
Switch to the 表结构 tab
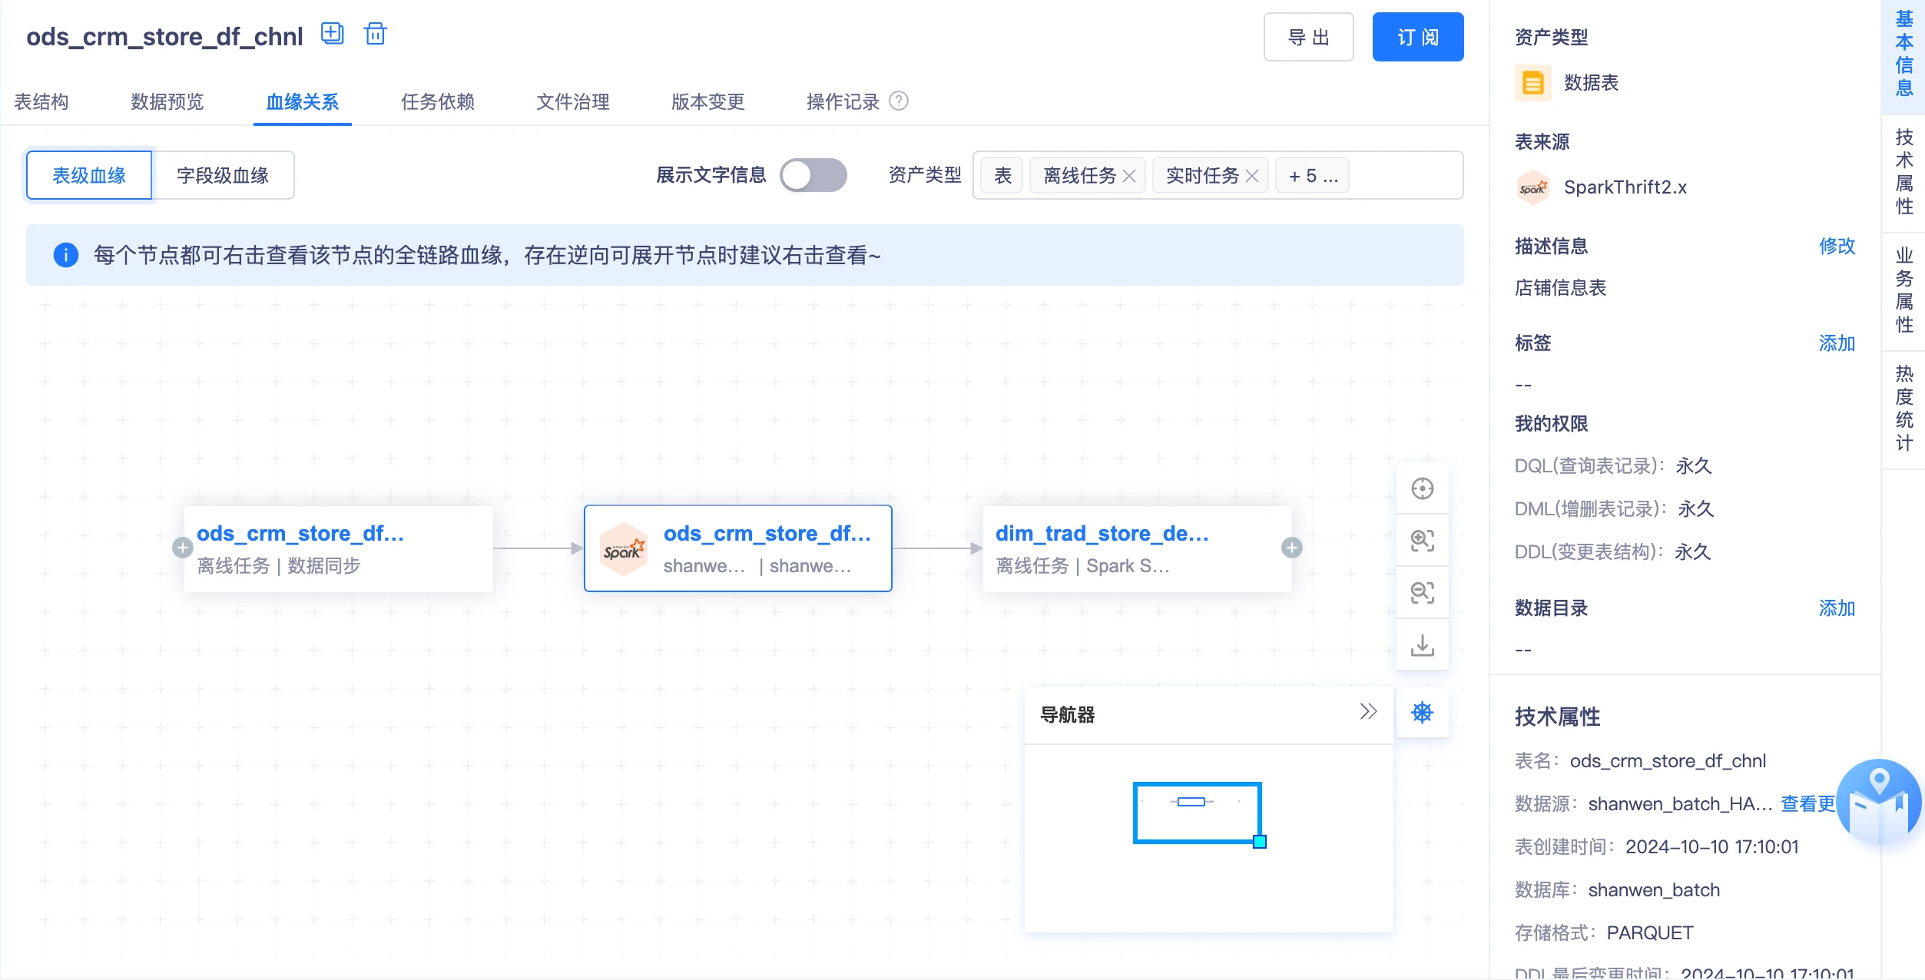[x=41, y=101]
